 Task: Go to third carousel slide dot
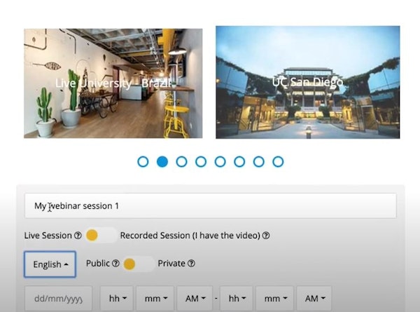(181, 162)
